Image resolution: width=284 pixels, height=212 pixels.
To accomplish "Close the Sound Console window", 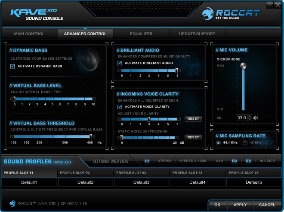I will 278,5.
